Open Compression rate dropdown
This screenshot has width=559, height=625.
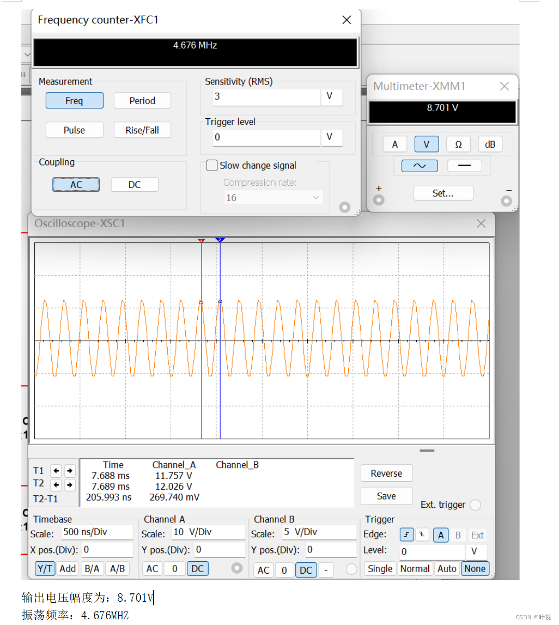pyautogui.click(x=274, y=198)
